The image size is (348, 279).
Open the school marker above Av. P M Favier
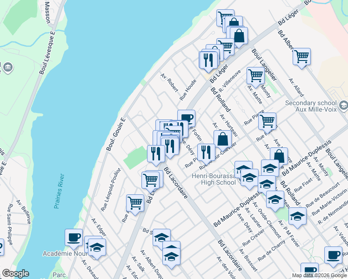pos(275,200)
